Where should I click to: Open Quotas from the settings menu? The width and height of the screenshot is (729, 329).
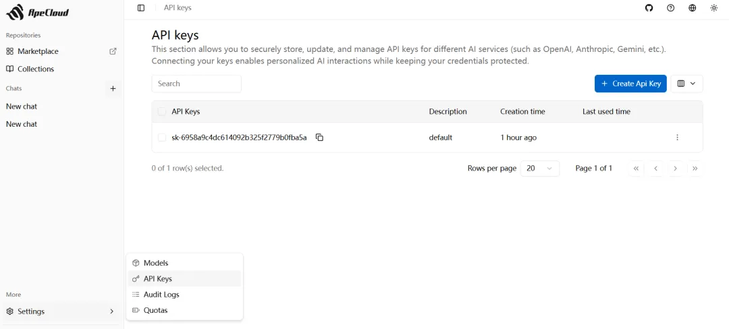[155, 310]
